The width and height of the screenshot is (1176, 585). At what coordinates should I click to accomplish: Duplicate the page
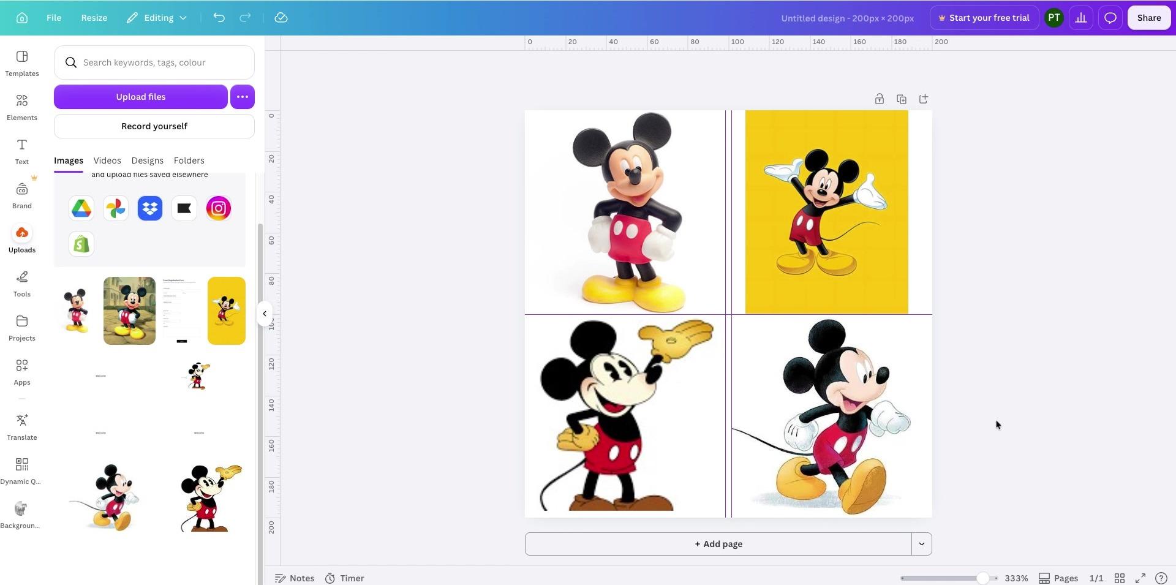click(x=901, y=99)
